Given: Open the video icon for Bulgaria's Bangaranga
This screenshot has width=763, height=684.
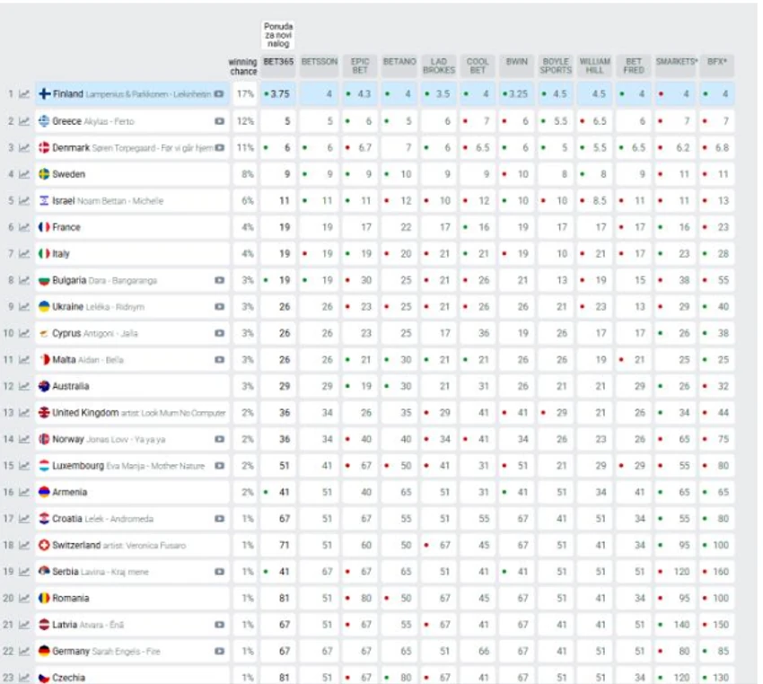Looking at the screenshot, I should pyautogui.click(x=219, y=280).
